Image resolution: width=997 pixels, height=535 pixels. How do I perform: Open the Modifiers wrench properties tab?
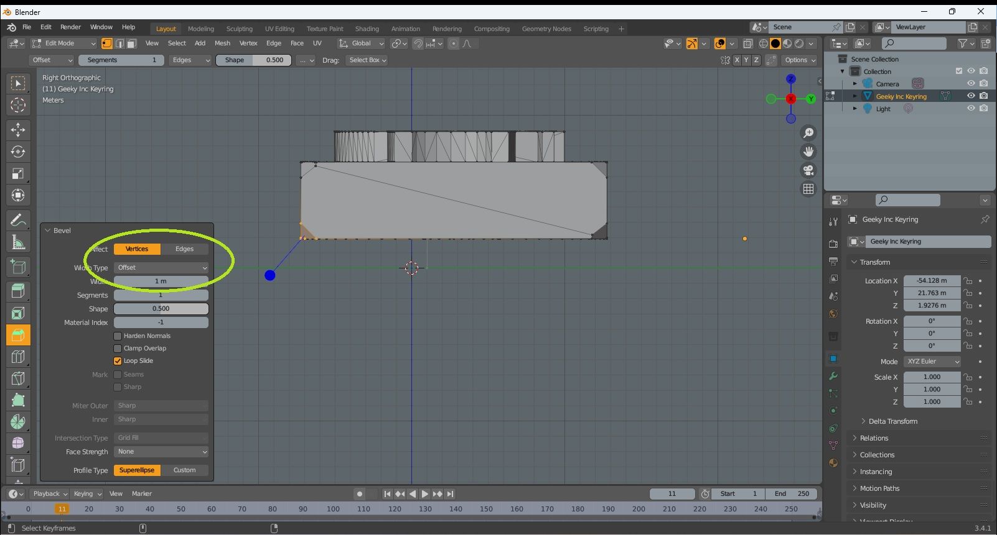tap(833, 376)
